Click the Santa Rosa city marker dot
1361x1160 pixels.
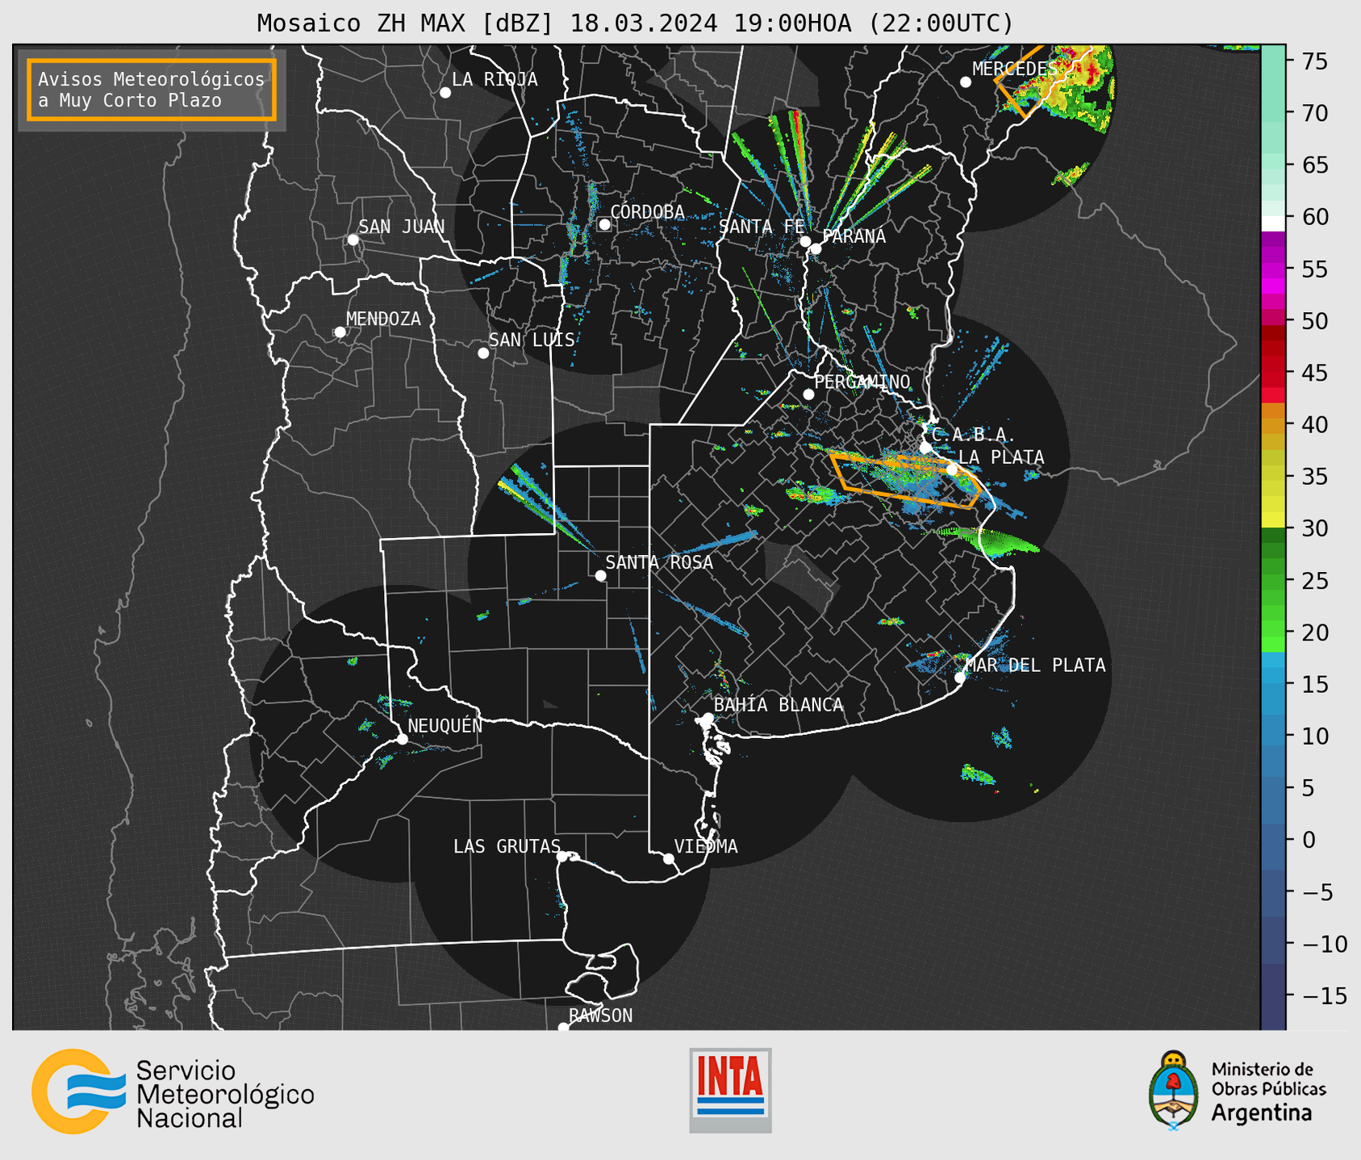click(600, 575)
